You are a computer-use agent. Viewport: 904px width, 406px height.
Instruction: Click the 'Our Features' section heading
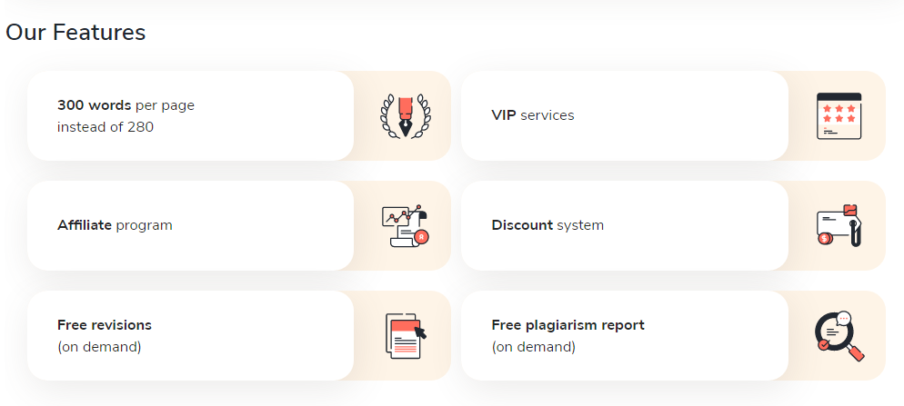pyautogui.click(x=75, y=33)
